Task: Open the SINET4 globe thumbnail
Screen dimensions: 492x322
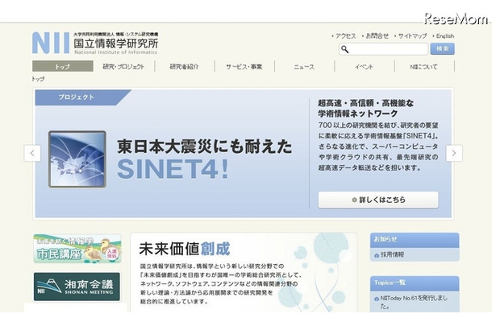Action: coord(77,159)
